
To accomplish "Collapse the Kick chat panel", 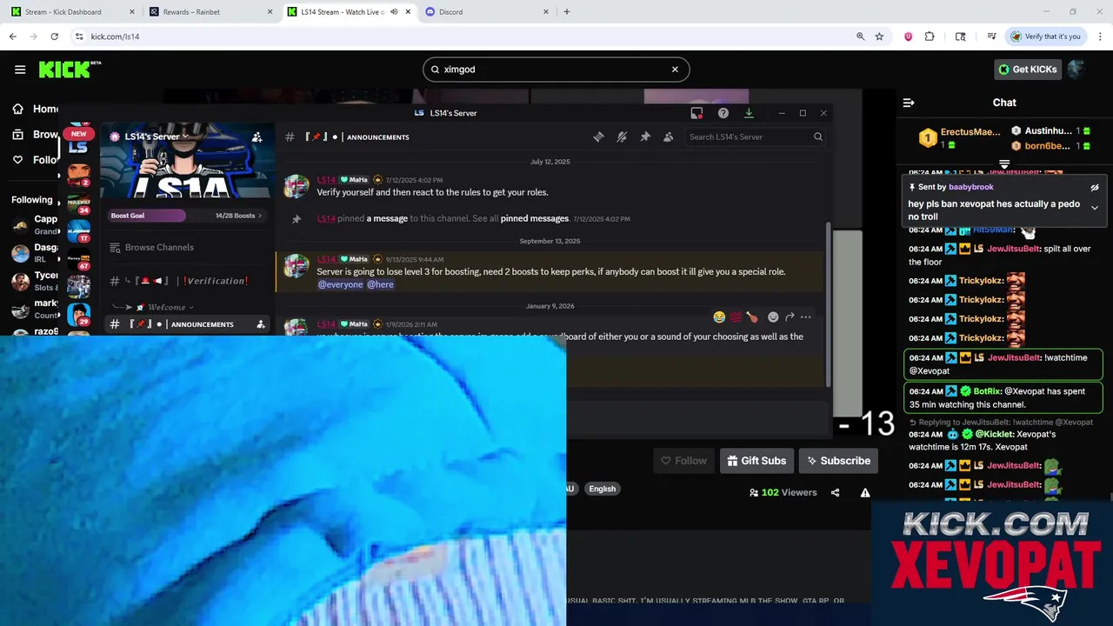I will pyautogui.click(x=909, y=103).
